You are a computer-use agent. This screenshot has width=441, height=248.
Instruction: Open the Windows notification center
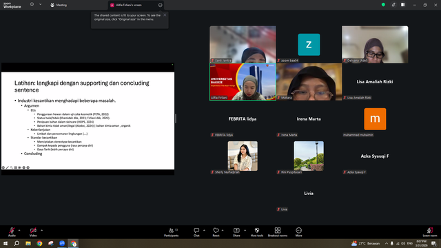click(x=434, y=243)
